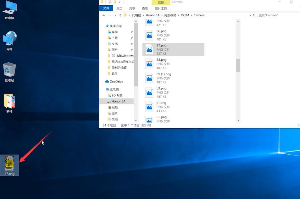This screenshot has width=300, height=199.
Task: Click the search 'Camera' input field
Action: 278,15
